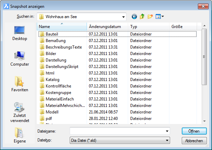The height and width of the screenshot is (150, 212).
Task: Select the Modell folder
Action: pyautogui.click(x=52, y=112)
